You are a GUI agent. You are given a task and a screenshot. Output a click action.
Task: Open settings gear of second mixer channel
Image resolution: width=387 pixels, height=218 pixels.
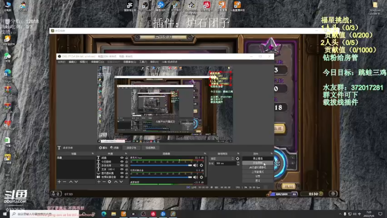(201, 177)
